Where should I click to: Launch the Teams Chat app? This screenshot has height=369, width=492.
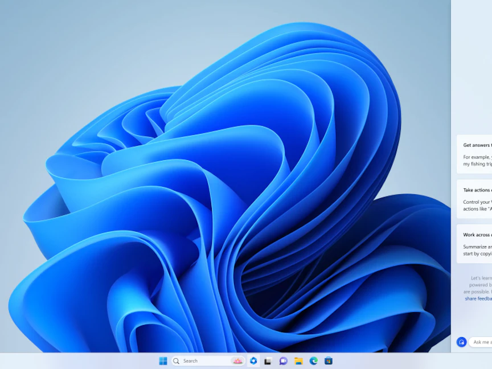pos(283,360)
